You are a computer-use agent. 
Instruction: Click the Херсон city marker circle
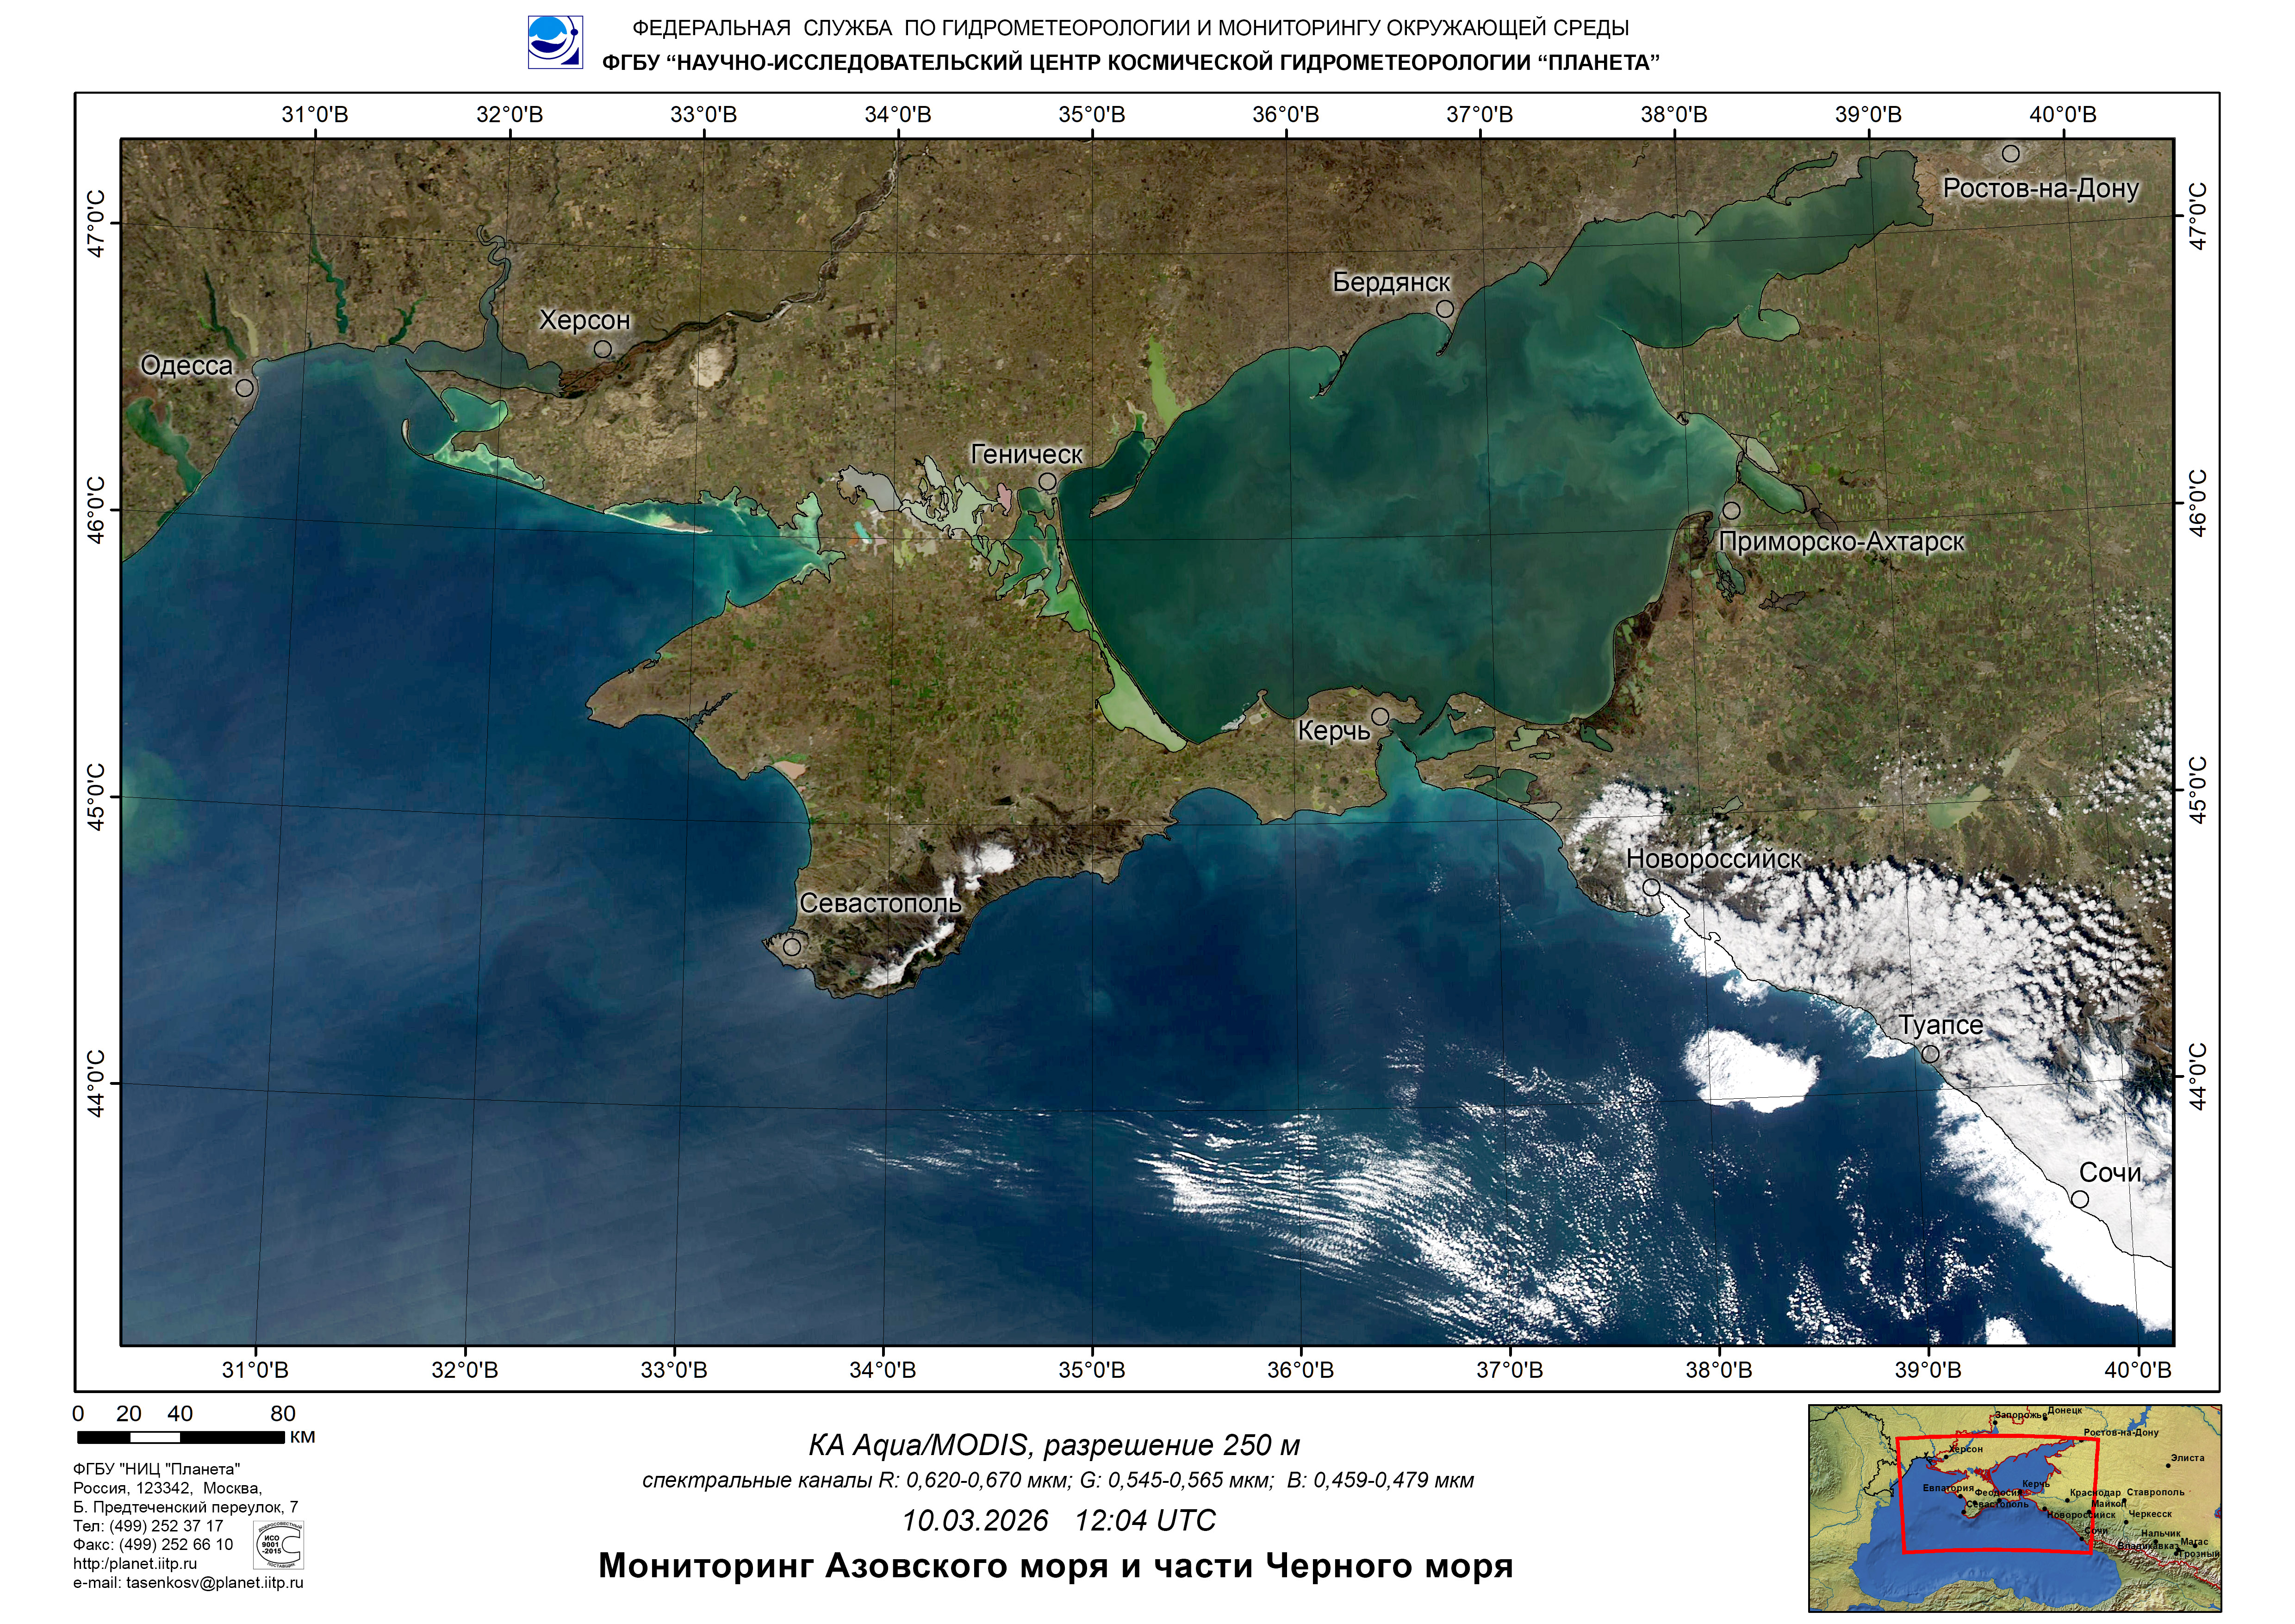click(603, 349)
